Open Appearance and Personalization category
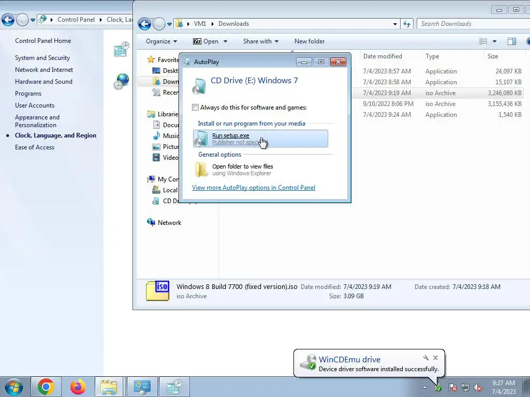Image resolution: width=530 pixels, height=397 pixels. point(37,121)
